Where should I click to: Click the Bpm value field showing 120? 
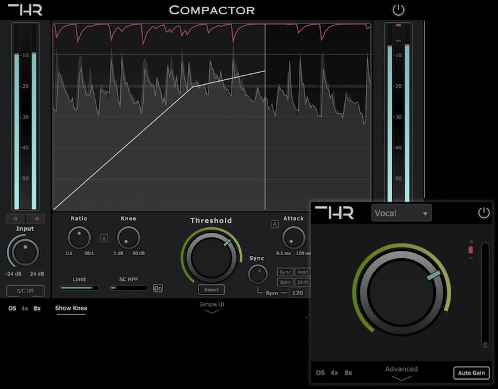point(298,293)
